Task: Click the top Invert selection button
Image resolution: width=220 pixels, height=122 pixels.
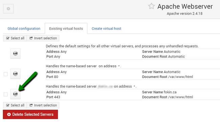Action: tap(43, 38)
